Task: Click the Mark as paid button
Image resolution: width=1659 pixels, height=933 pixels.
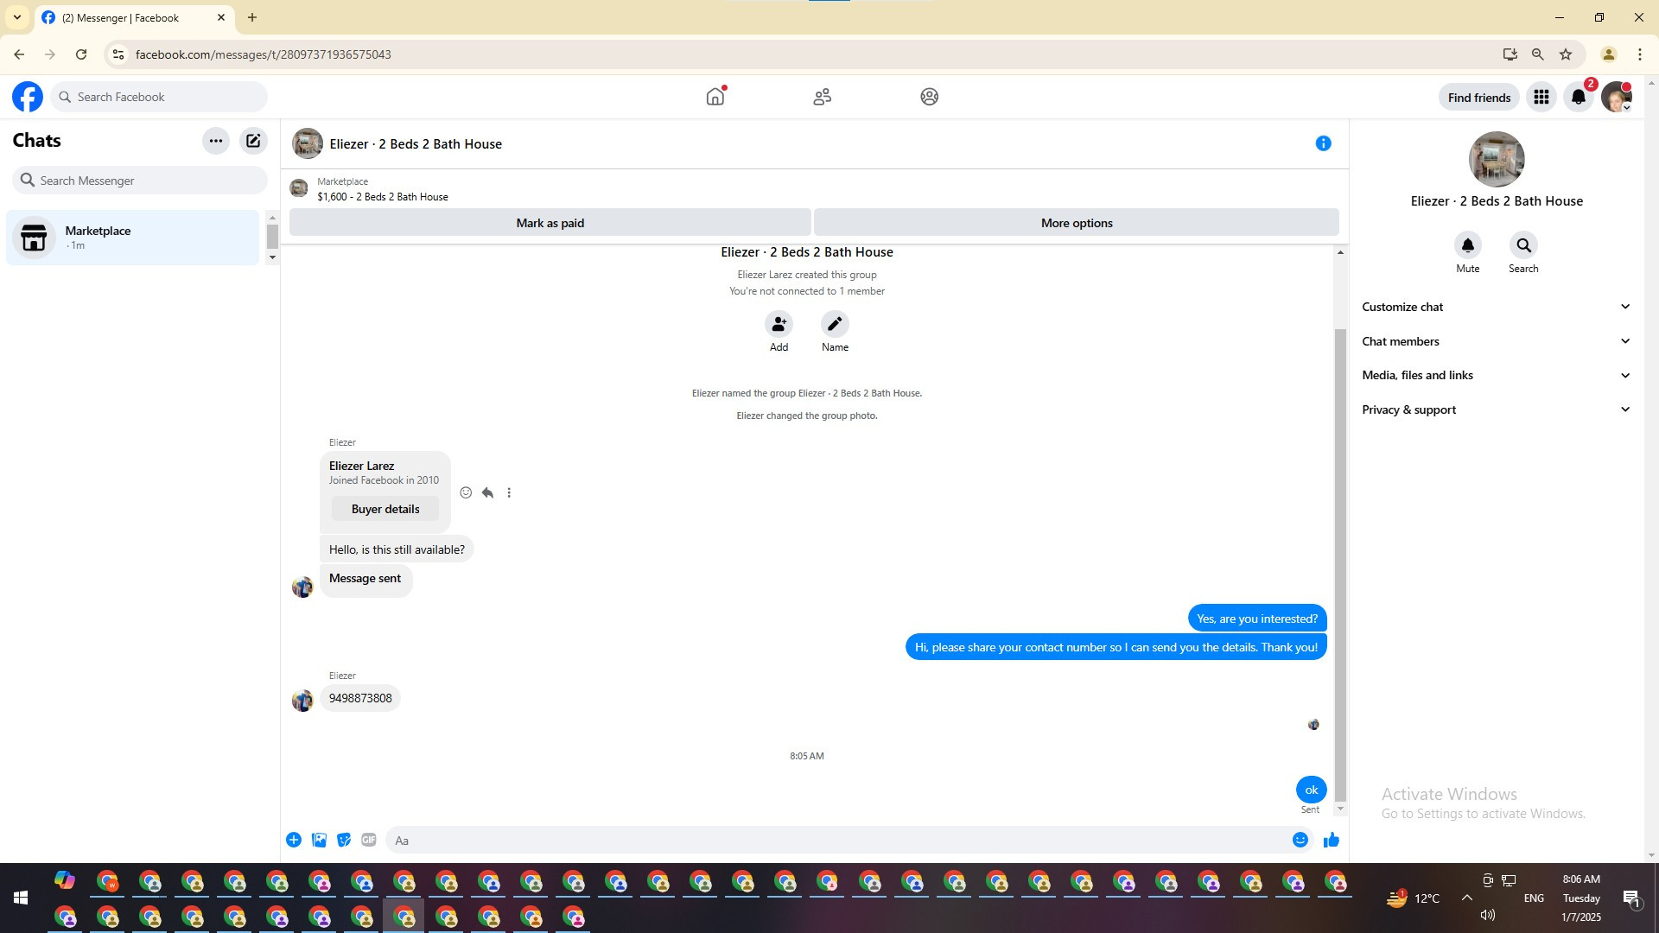Action: [x=550, y=223]
